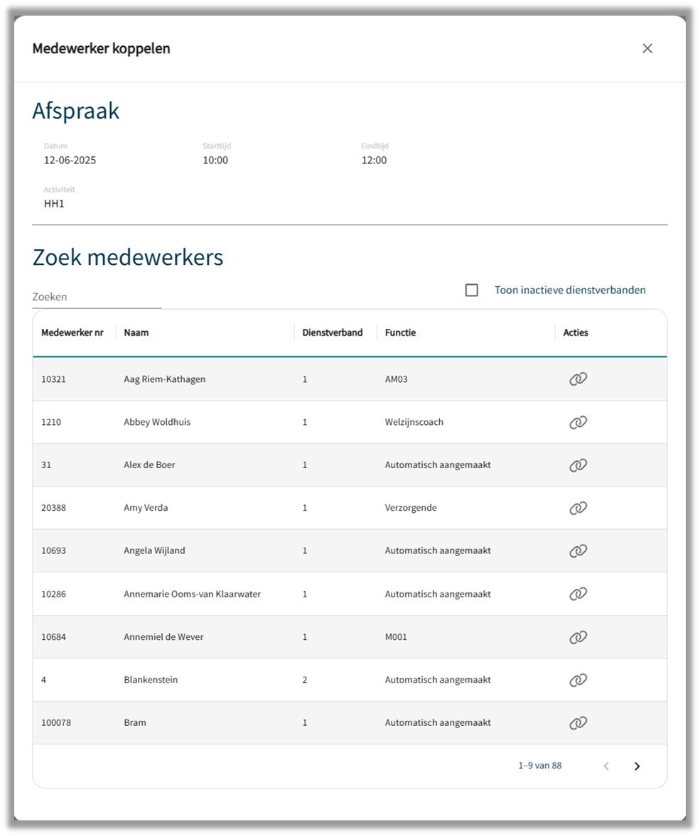
Task: Select link icon for Annemiel de Wever
Action: click(578, 637)
